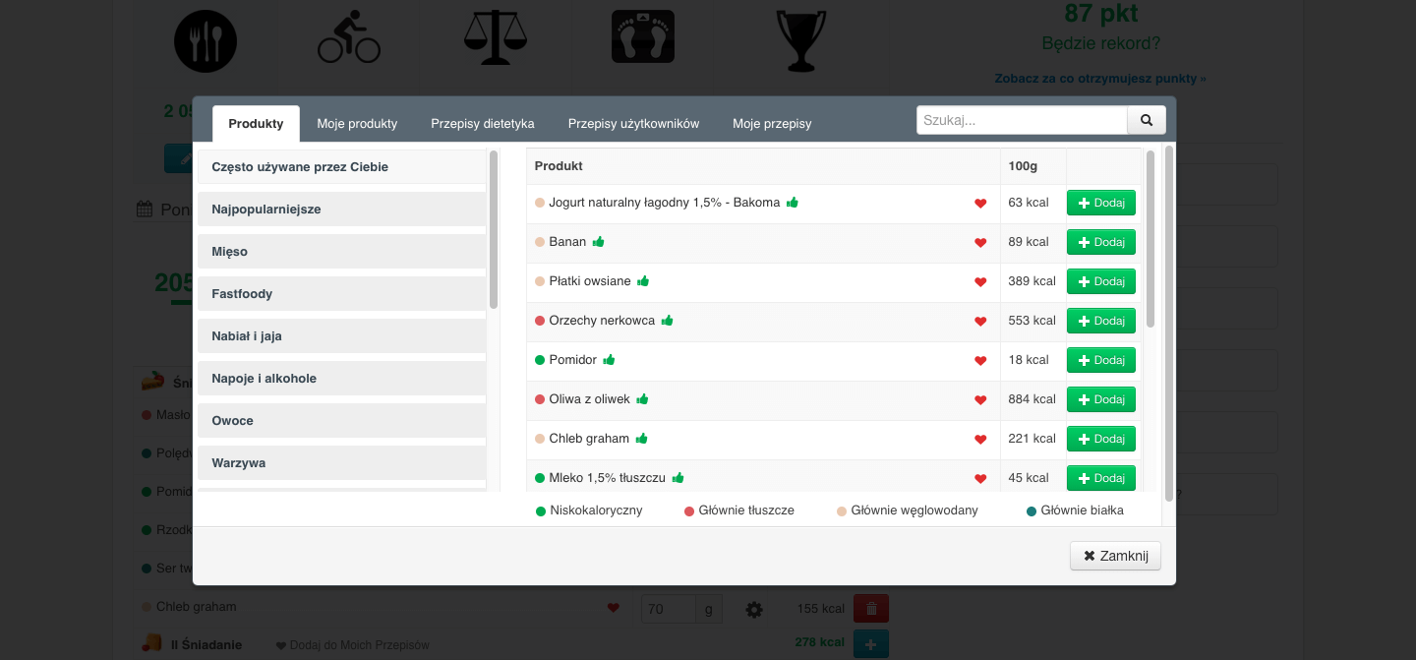Add Płatki owsiane with Dodaj button
The width and height of the screenshot is (1416, 660).
click(1101, 281)
